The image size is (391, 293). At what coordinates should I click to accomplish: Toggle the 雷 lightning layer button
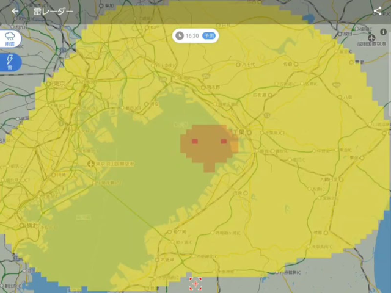pyautogui.click(x=10, y=61)
